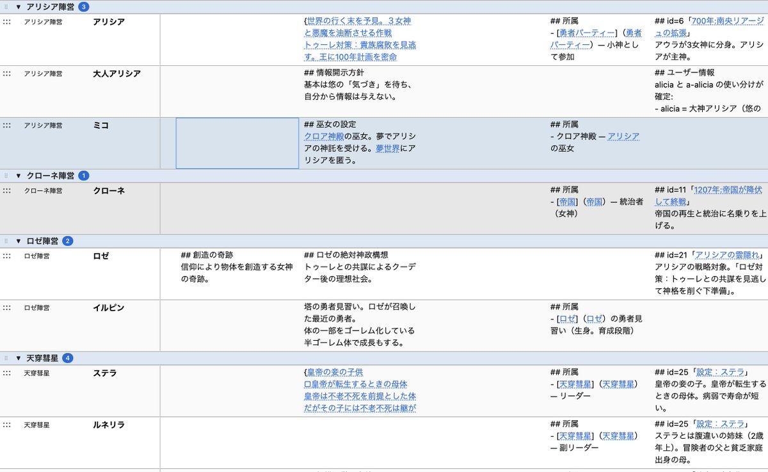Click the count badge 1 on クローネ陣営
Image resolution: width=768 pixels, height=472 pixels.
84,175
